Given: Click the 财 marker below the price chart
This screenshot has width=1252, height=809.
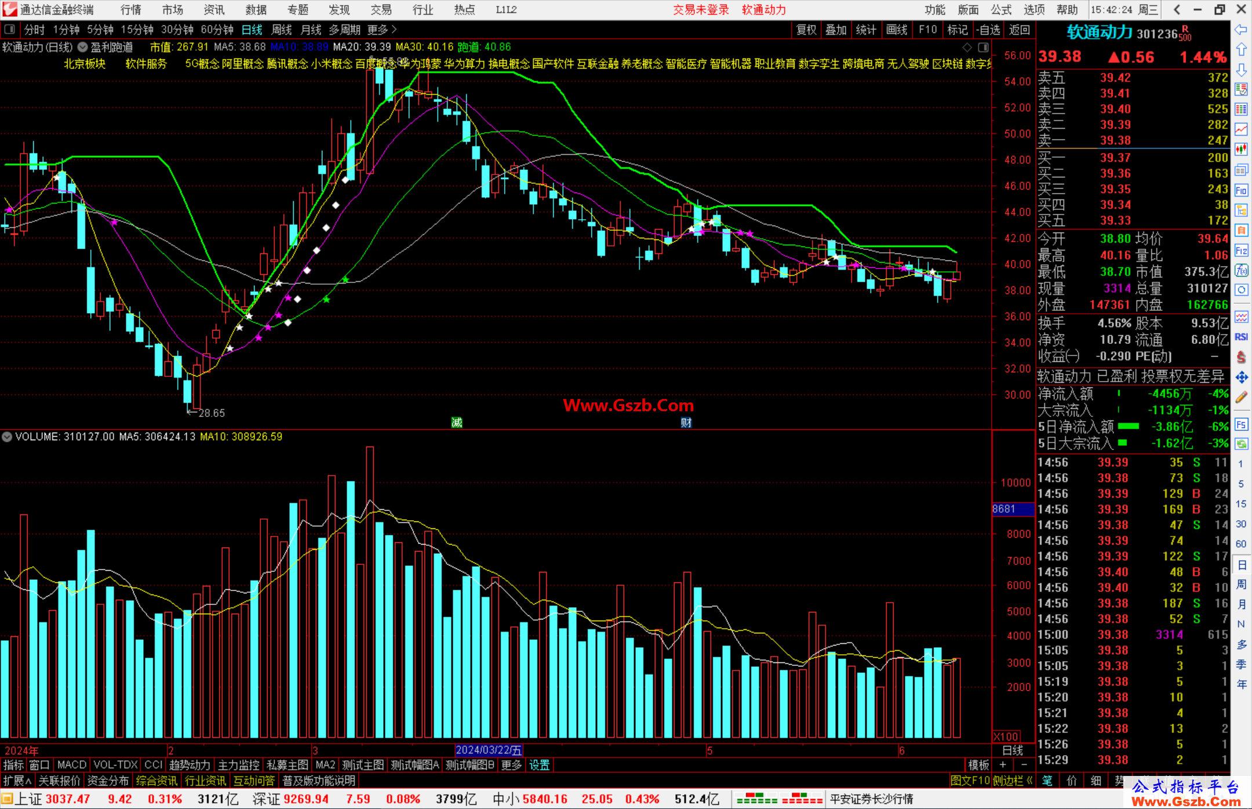Looking at the screenshot, I should (x=686, y=422).
